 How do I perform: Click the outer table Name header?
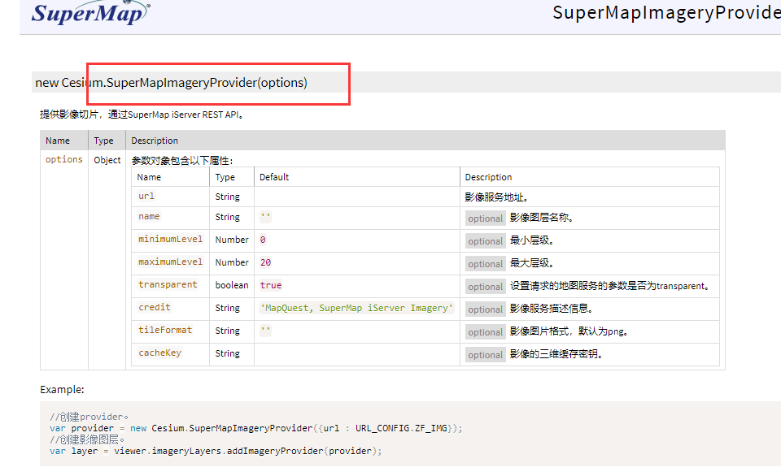pyautogui.click(x=57, y=141)
